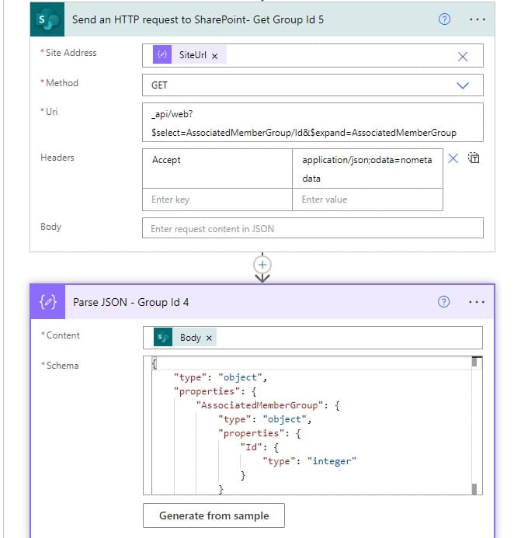This screenshot has width=514, height=538.
Task: Open help for Parse JSON action
Action: pyautogui.click(x=443, y=302)
